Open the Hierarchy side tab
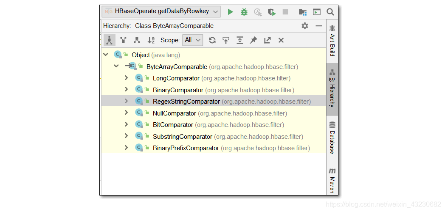 (332, 89)
